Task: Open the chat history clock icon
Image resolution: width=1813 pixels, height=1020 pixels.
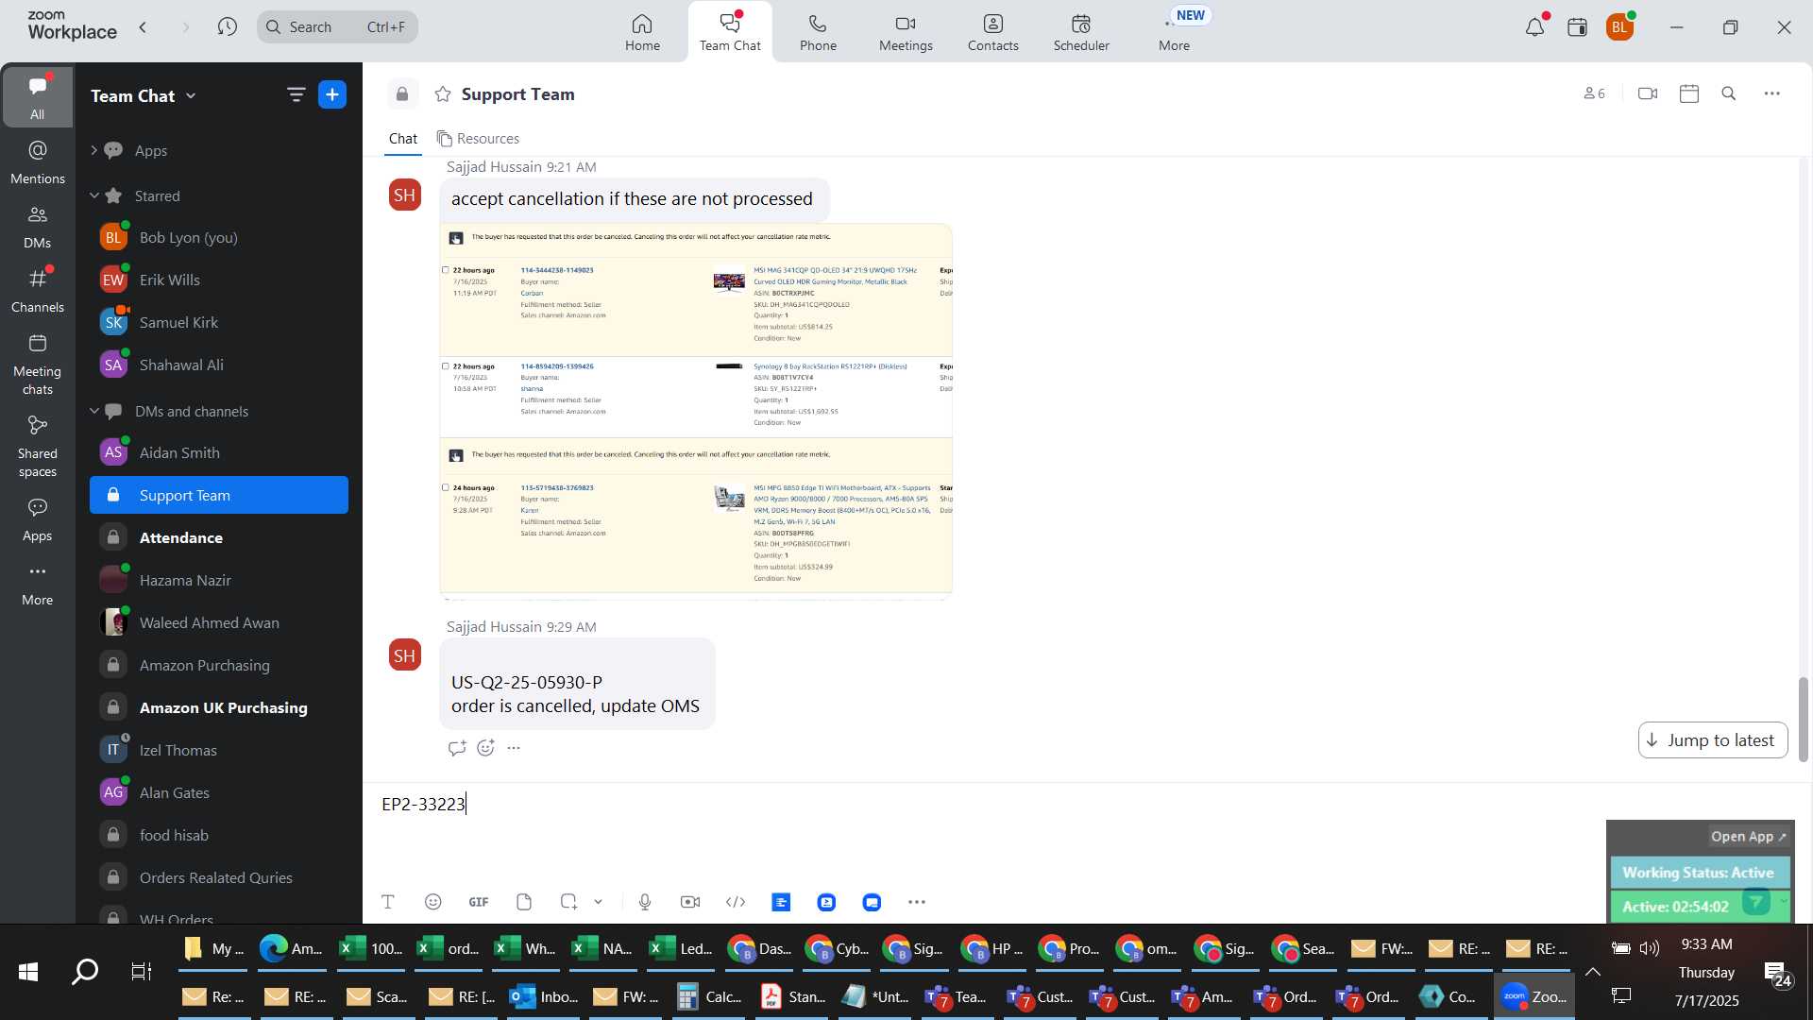Action: tap(227, 27)
